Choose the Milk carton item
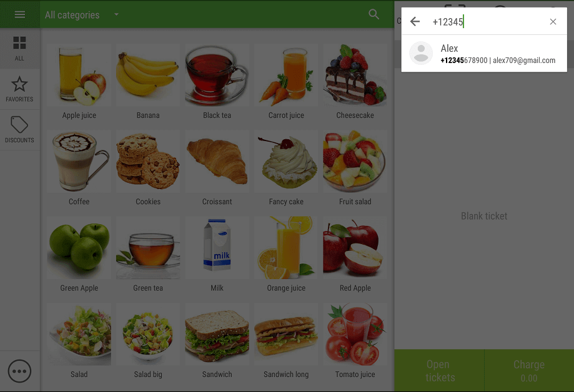This screenshot has width=574, height=392. tap(217, 255)
